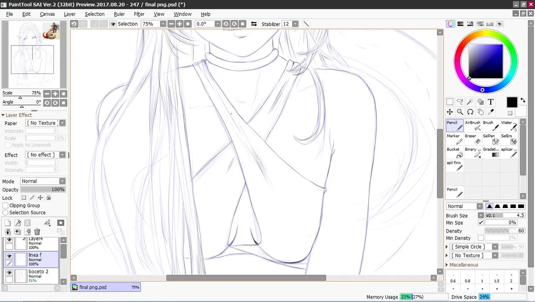This screenshot has width=535, height=302.
Task: Choose the rectangular Selection tool
Action: pyautogui.click(x=450, y=102)
